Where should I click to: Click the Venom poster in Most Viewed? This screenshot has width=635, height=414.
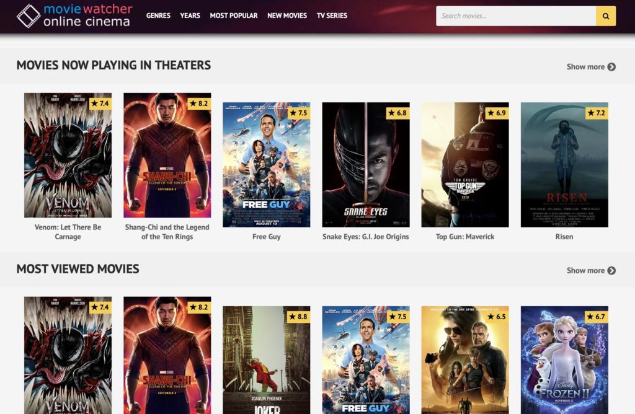[x=68, y=355]
